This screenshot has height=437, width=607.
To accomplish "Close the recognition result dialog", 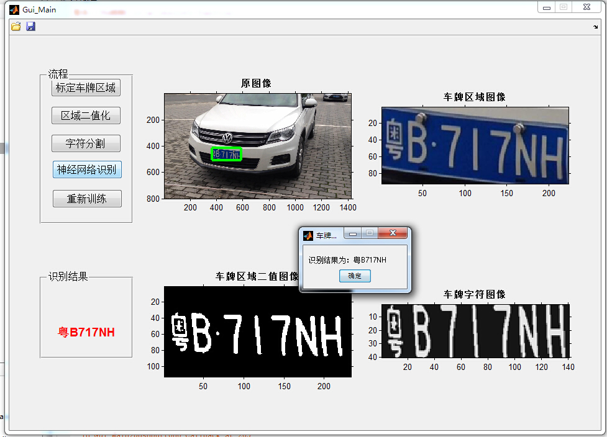I will coord(393,233).
